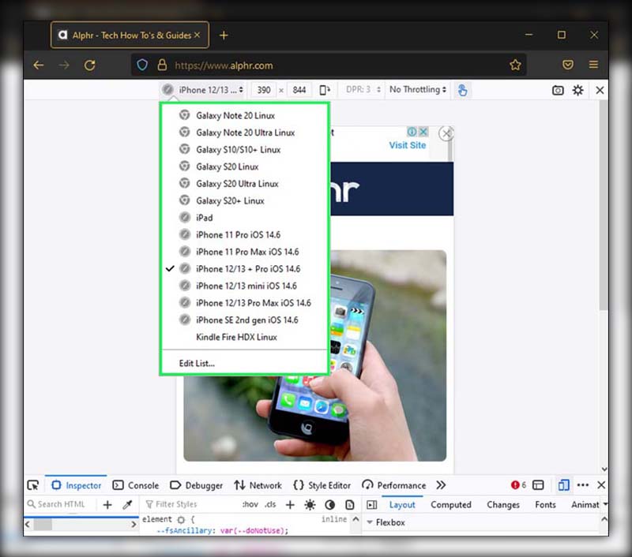Toggle responsive design mode icon in devtools

(563, 485)
